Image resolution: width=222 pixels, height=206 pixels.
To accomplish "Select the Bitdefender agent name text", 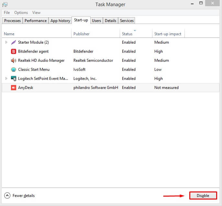I will click(33, 51).
